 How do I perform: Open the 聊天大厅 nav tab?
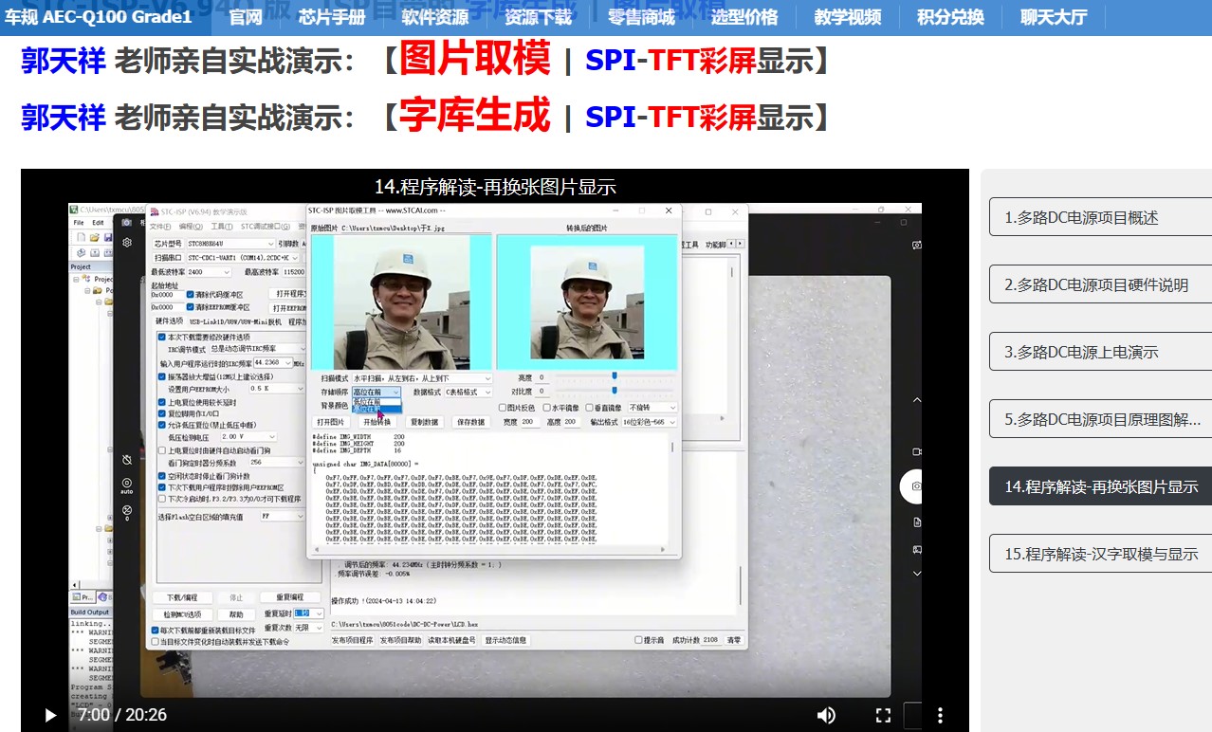(1054, 17)
